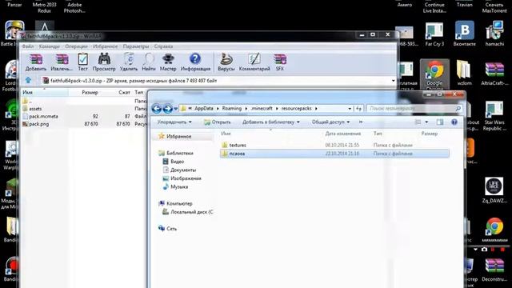Open the Избранное menu in WinRAR
512x288 pixels.
click(105, 46)
